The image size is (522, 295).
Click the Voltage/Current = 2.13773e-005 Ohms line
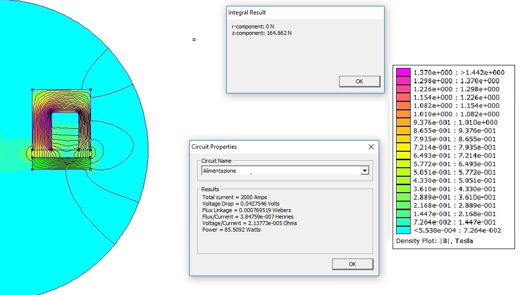pyautogui.click(x=250, y=223)
